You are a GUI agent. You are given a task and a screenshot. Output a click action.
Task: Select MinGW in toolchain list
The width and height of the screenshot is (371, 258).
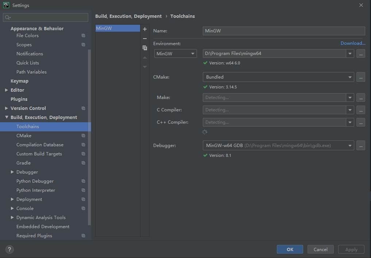pos(117,28)
